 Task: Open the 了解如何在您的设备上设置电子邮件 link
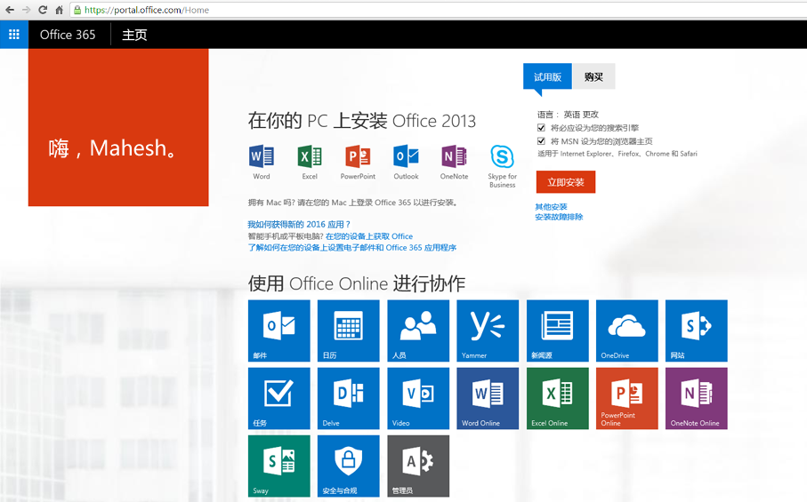tap(352, 248)
